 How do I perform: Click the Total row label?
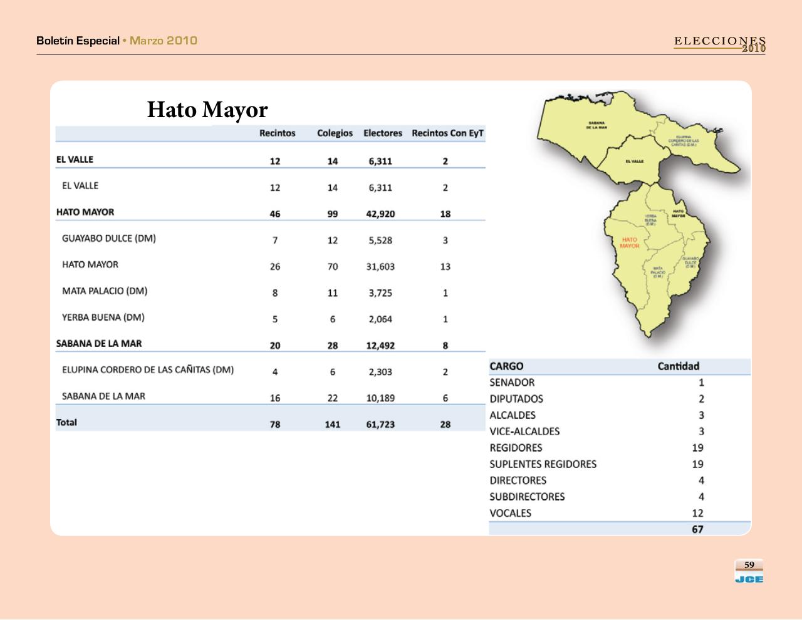(x=66, y=423)
